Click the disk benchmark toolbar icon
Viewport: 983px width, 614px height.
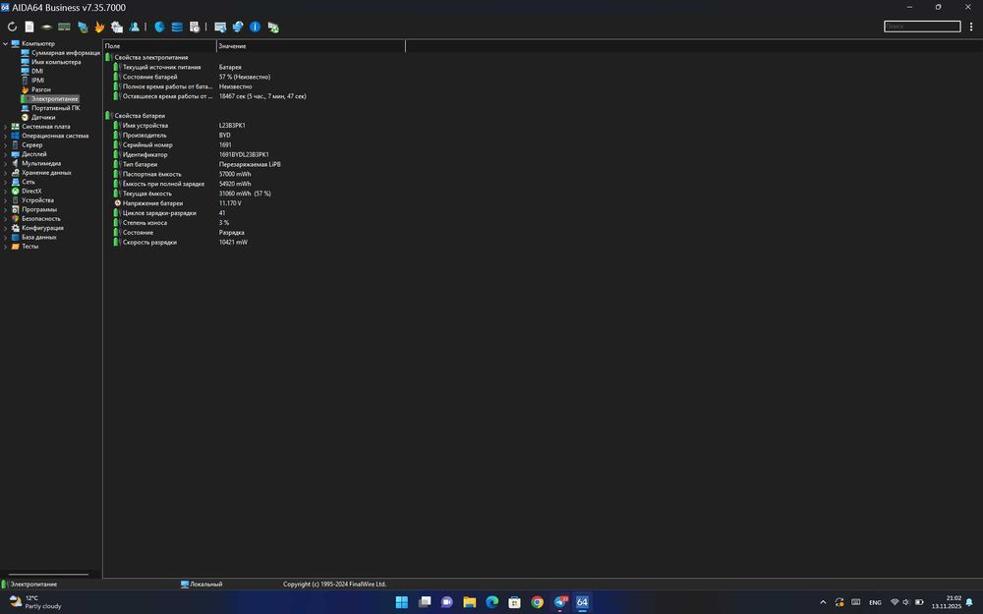click(x=47, y=27)
